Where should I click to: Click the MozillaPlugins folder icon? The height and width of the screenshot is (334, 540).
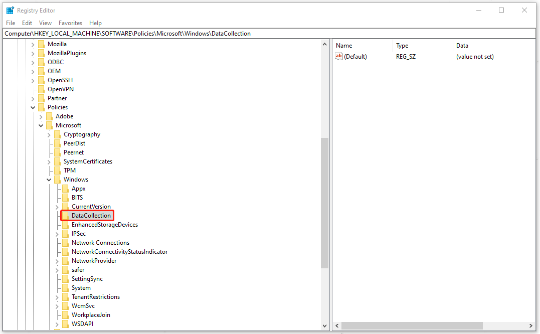tap(41, 53)
